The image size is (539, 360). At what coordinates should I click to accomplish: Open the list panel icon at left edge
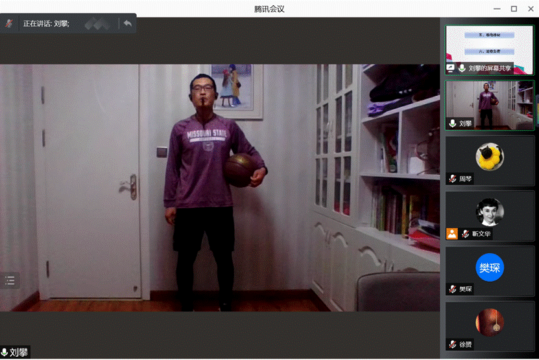coord(10,280)
